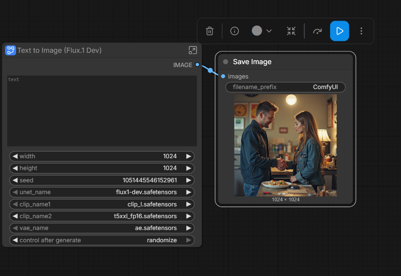Open node info from toolbar

[235, 31]
